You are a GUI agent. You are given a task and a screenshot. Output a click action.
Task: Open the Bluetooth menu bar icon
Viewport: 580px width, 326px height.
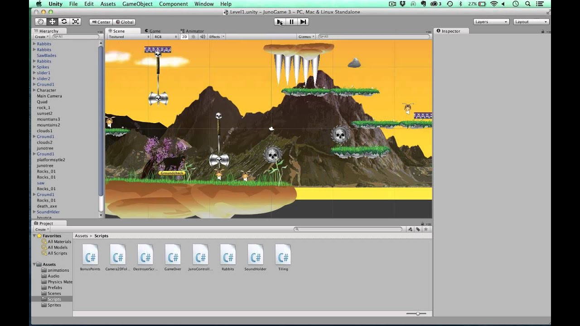pos(461,4)
